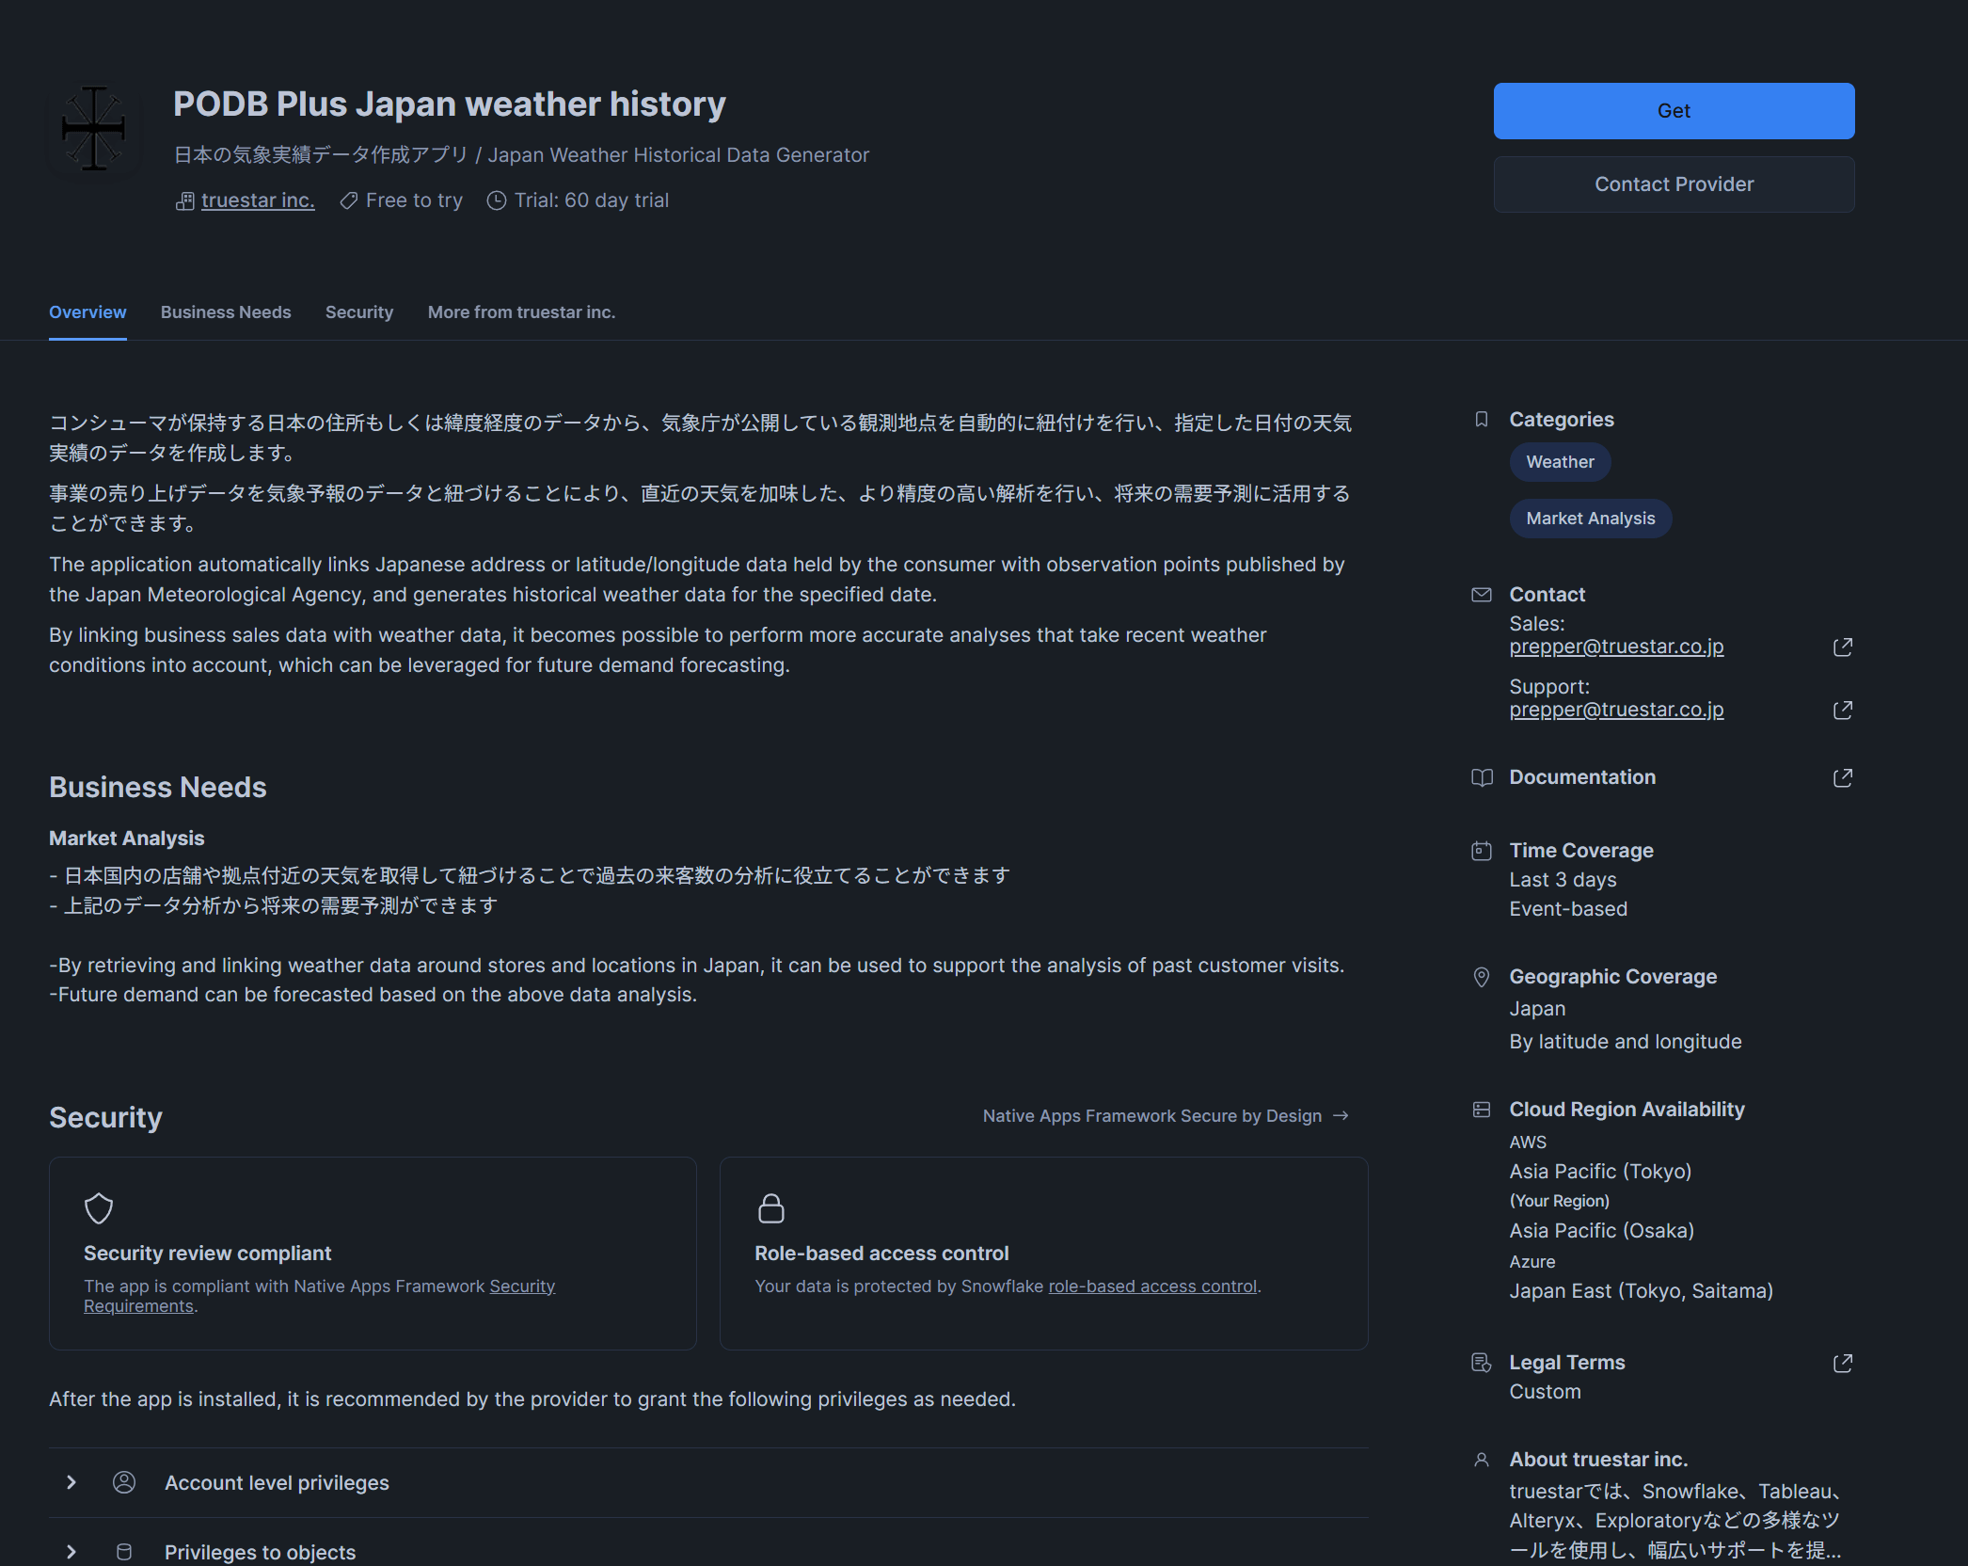Click the PODB Plus app logo icon
The width and height of the screenshot is (1968, 1566).
pyautogui.click(x=94, y=129)
